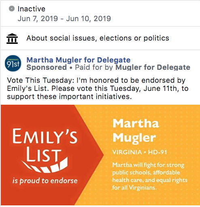
Task: Click the Martha Mugler name in ad image
Action: (x=136, y=131)
